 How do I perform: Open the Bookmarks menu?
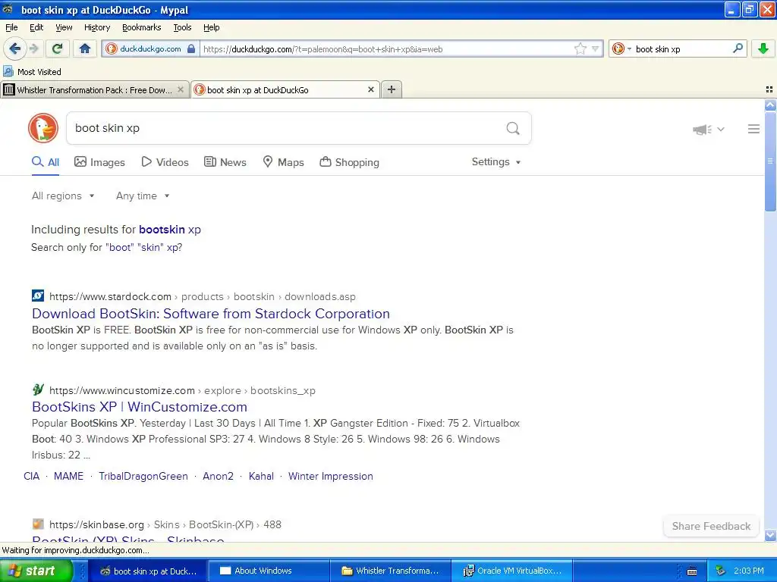(141, 27)
